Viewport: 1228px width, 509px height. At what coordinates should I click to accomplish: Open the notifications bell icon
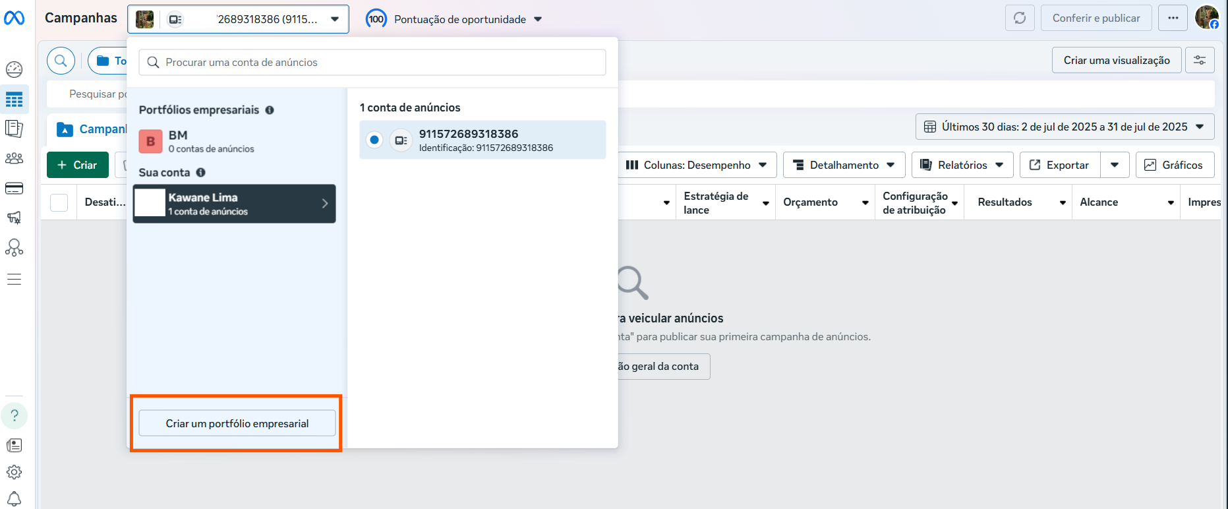(15, 499)
